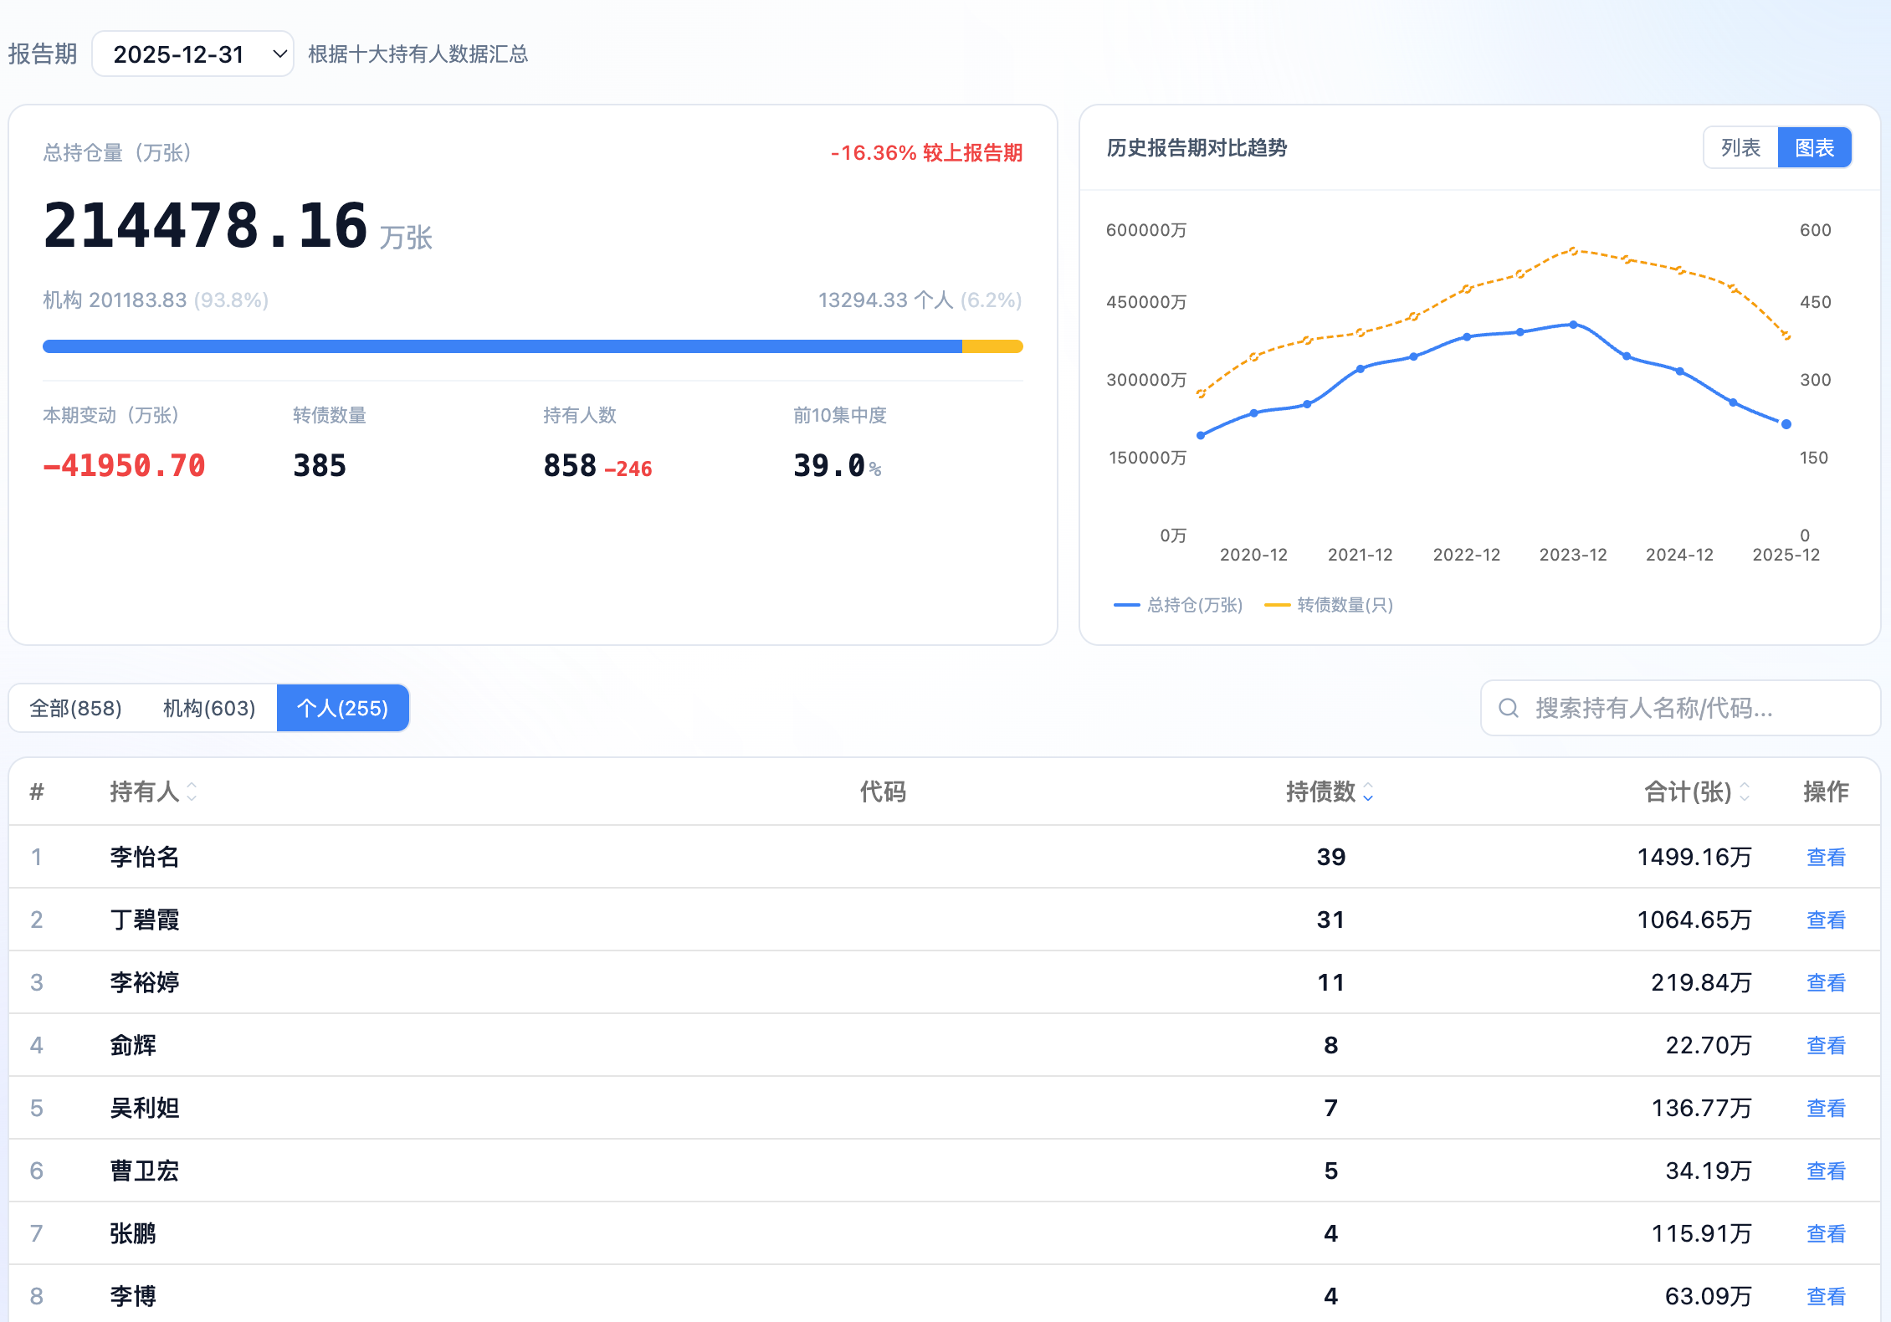
Task: Click holder name 张鹏
Action: (133, 1233)
